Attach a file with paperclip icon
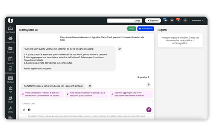This screenshot has height=136, width=217. point(24,110)
